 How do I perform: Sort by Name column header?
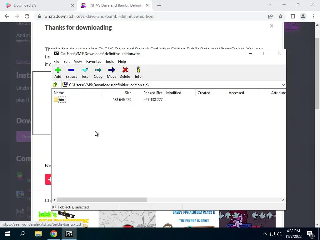click(77, 92)
